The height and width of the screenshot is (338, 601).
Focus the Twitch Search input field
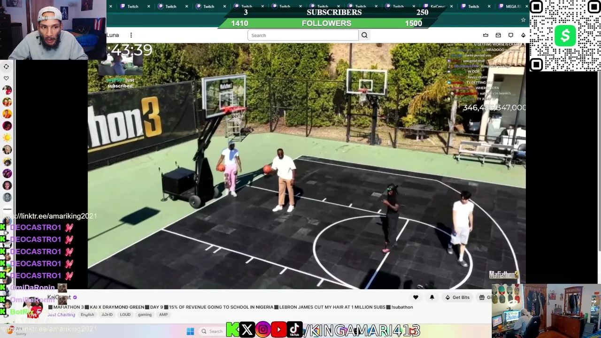pyautogui.click(x=303, y=35)
